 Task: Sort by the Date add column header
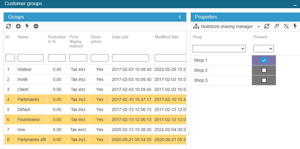pyautogui.click(x=120, y=37)
